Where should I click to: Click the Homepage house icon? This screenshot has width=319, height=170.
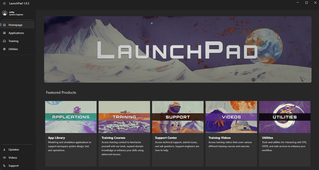coord(4,25)
